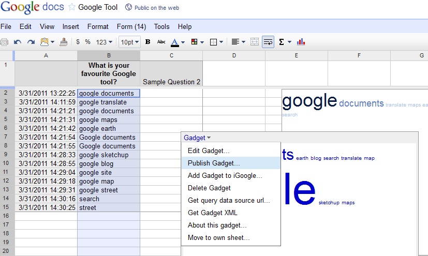Toggle strikethrough formatting
The image size is (428, 256).
tap(161, 42)
